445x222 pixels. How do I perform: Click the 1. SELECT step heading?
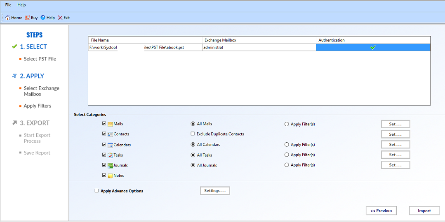(33, 47)
